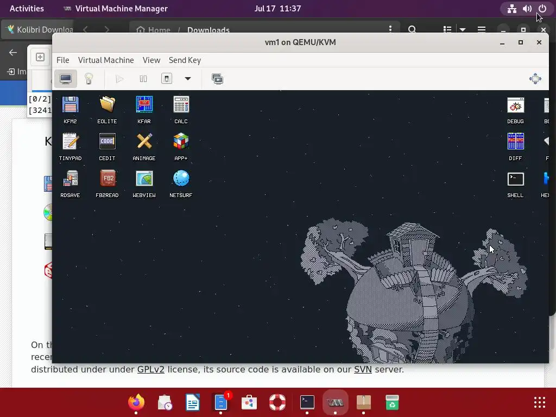Click the Run virtual machine play button
Image resolution: width=556 pixels, height=417 pixels.
point(119,79)
